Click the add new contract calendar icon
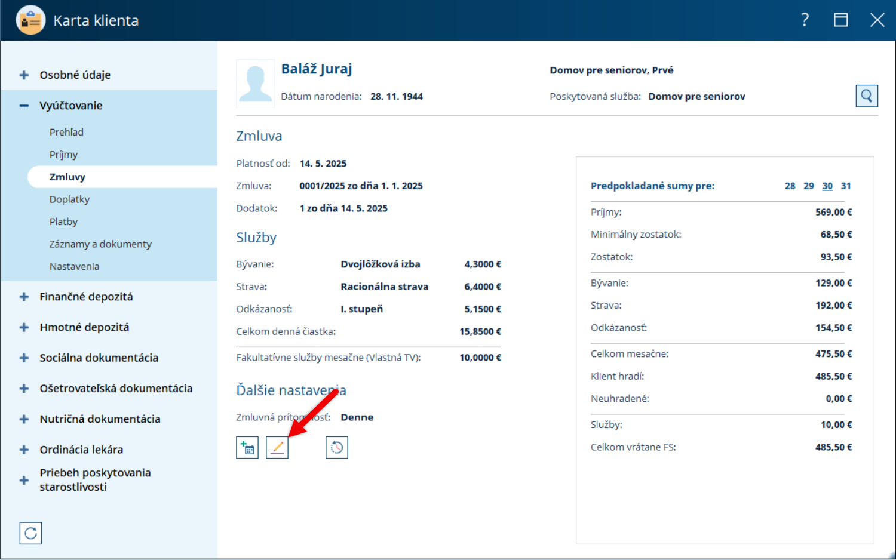896x560 pixels. tap(247, 447)
